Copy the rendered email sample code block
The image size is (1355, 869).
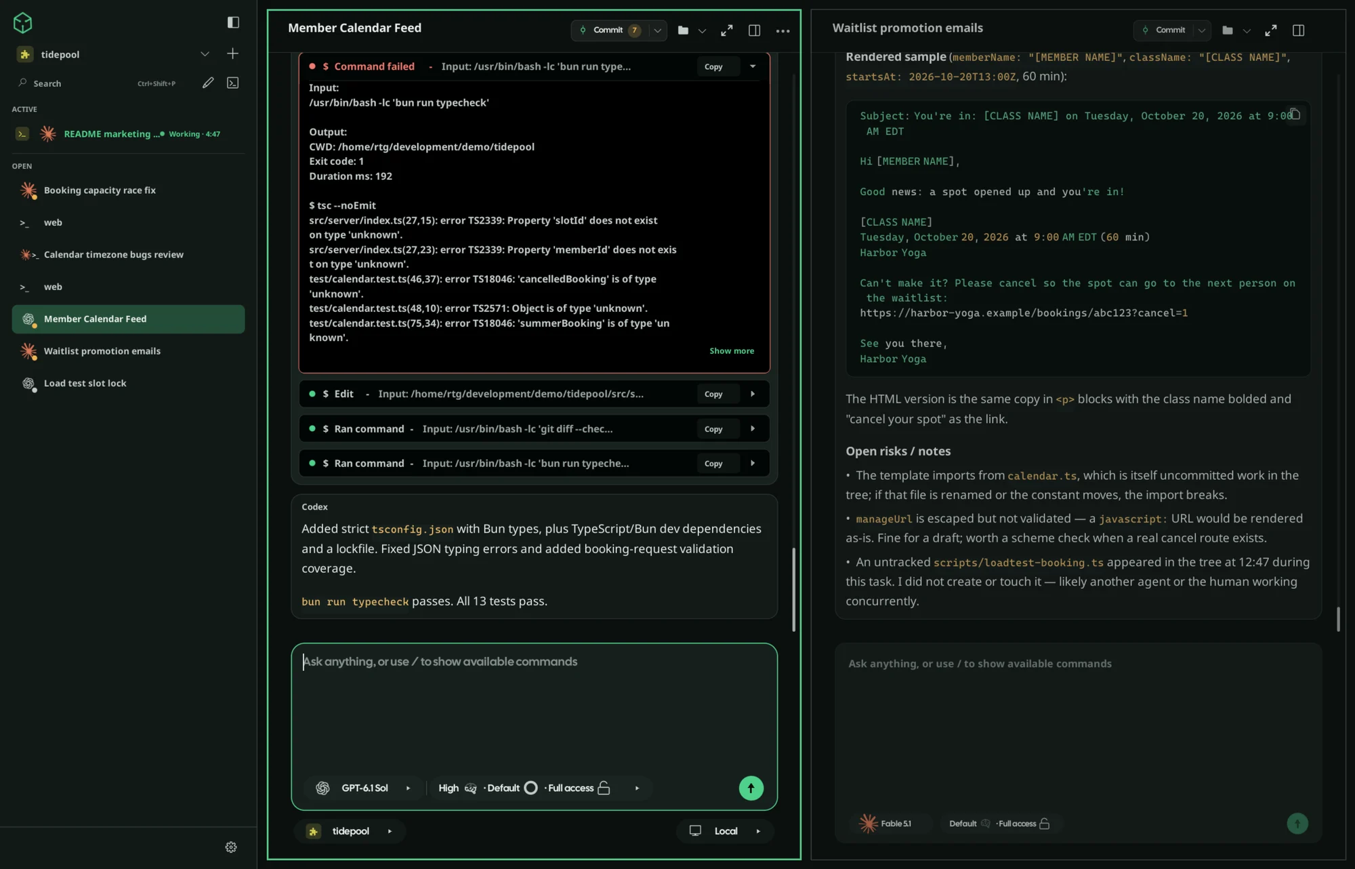click(x=1294, y=114)
